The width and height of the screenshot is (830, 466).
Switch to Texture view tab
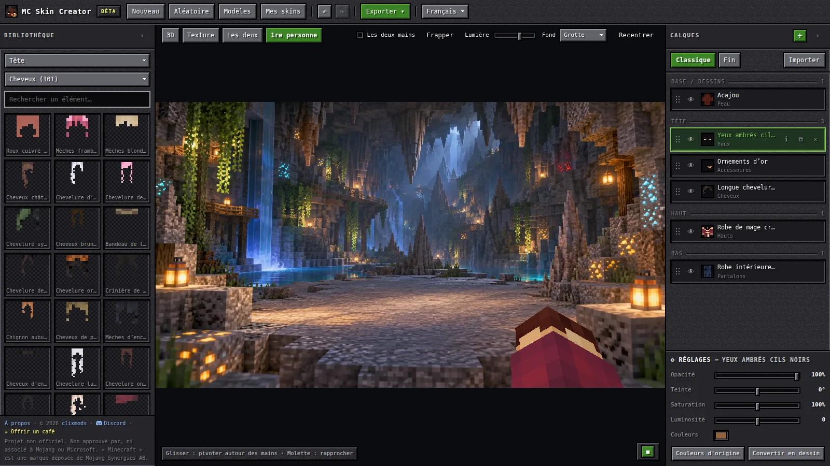tap(201, 35)
